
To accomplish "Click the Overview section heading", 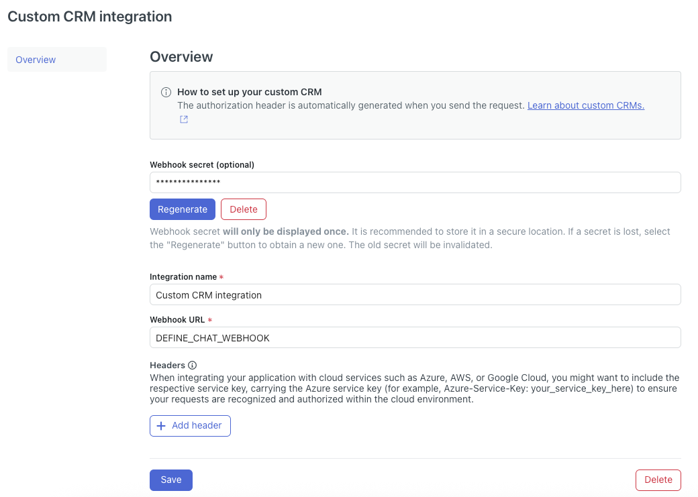I will pyautogui.click(x=181, y=57).
